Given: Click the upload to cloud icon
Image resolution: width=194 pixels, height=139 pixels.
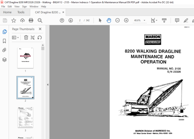Looking at the screenshot, I should 22,20.
